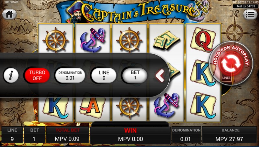Change the Line 9 setting
Viewport: 259px width, 147px height.
pos(104,75)
